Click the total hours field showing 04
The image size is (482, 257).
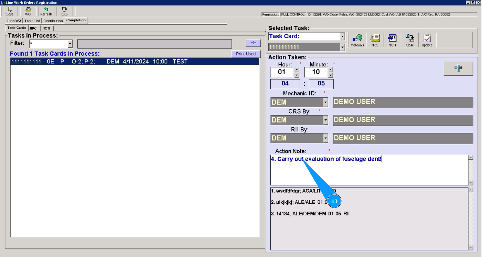[x=285, y=83]
